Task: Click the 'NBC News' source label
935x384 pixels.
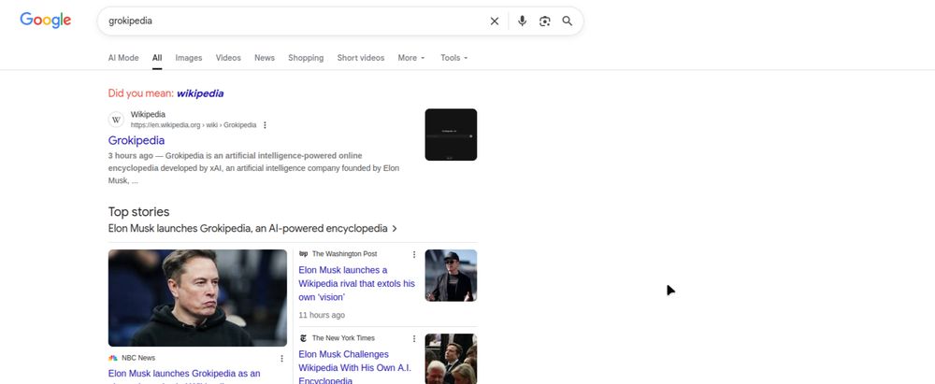Action: tap(138, 358)
